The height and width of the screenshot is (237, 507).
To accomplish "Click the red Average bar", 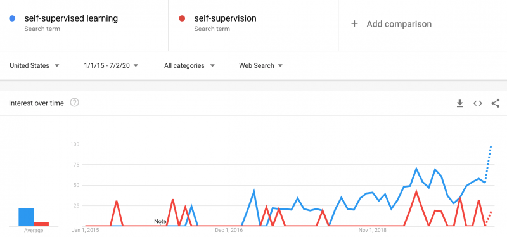I will 41,224.
